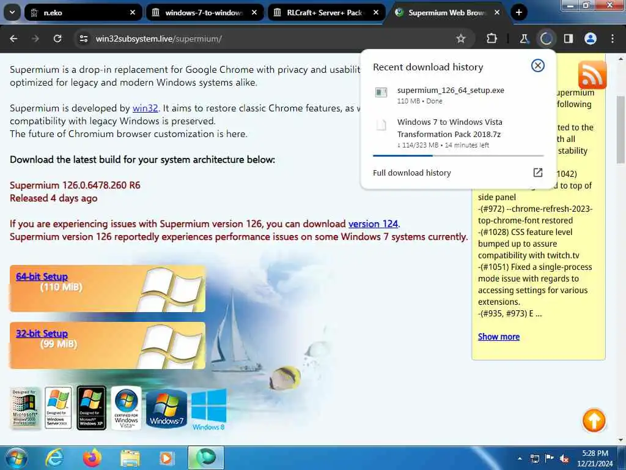Reload the current page
The width and height of the screenshot is (626, 470).
pos(57,39)
